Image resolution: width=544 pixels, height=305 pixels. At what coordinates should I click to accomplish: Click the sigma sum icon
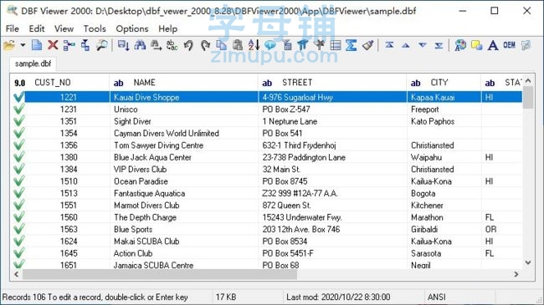[352, 45]
